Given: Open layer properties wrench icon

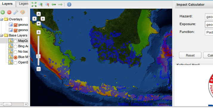Looking at the screenshot, I should (x=16, y=12).
